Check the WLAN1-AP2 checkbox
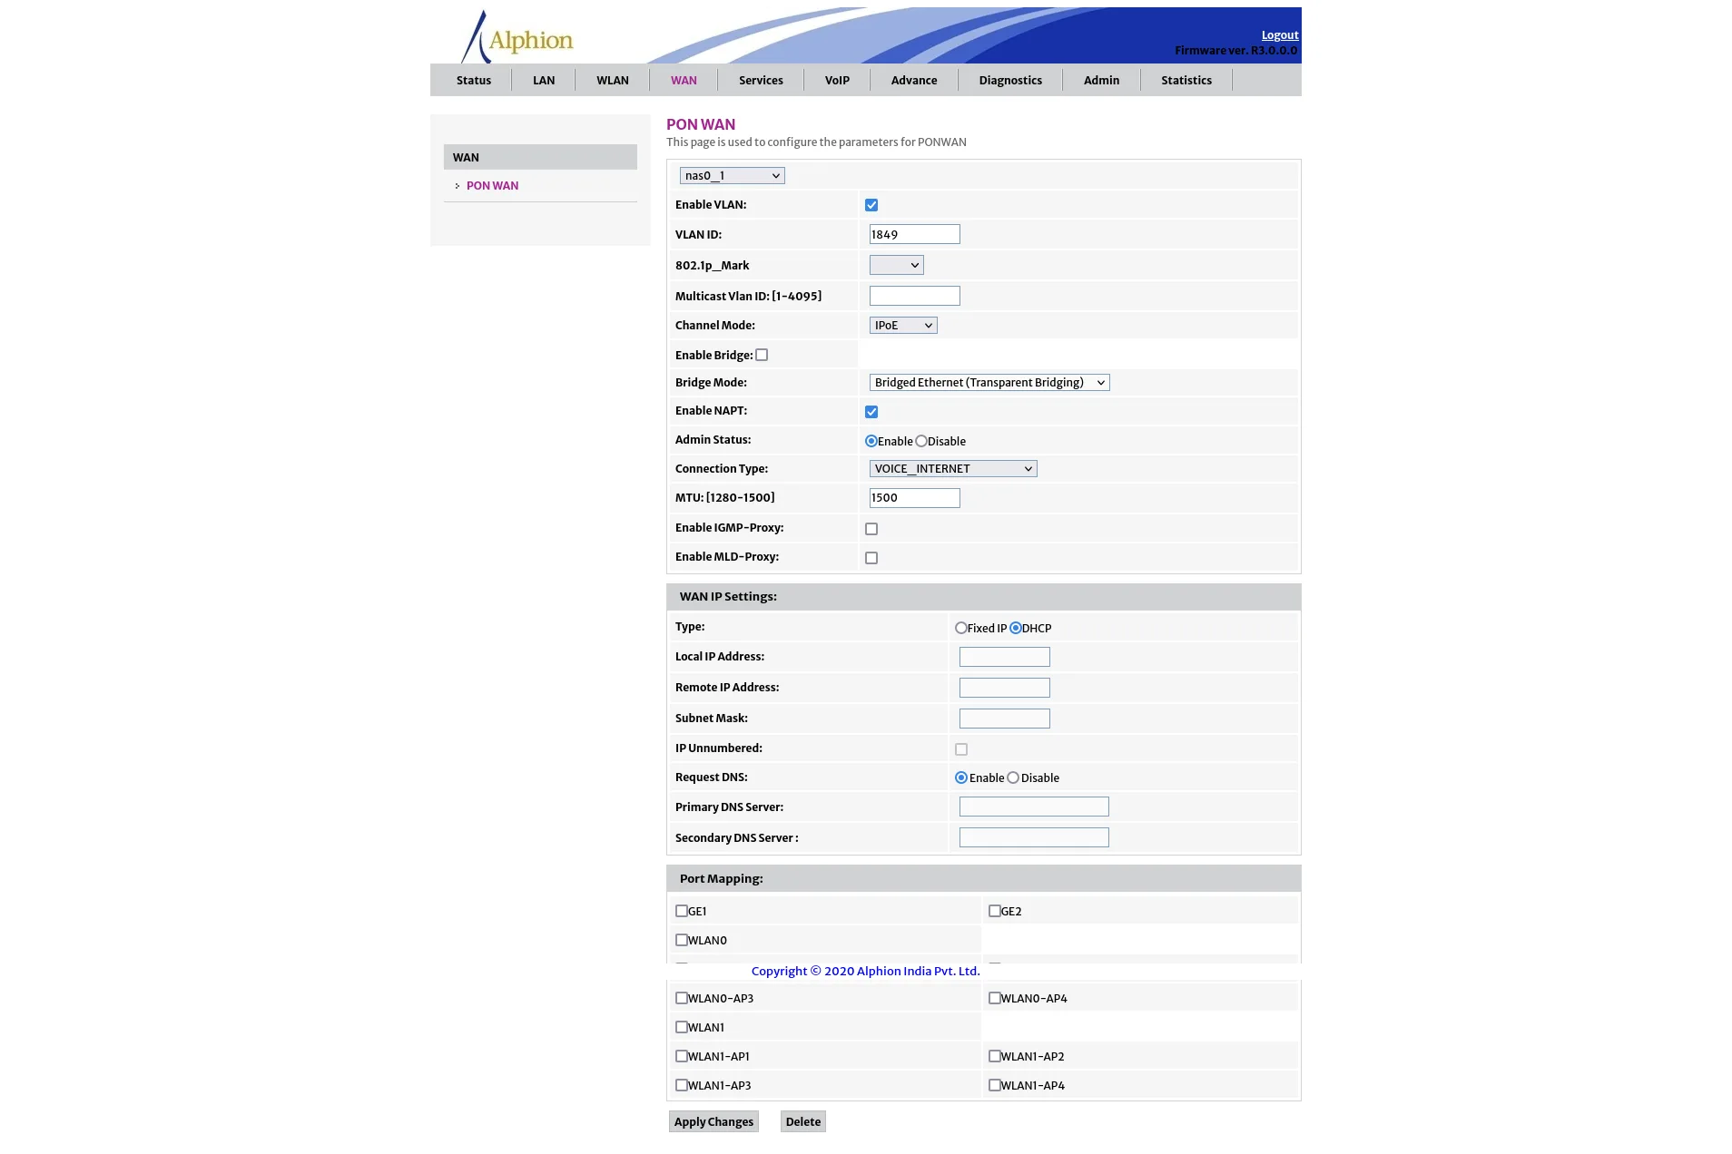The height and width of the screenshot is (1154, 1732). 995,1056
